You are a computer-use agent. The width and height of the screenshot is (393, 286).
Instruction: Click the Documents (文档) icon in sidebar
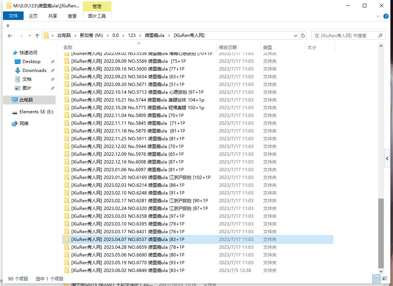18,79
